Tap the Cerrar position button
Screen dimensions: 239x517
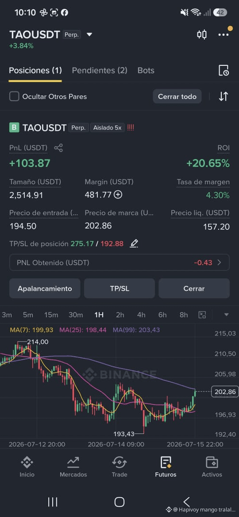[x=194, y=289]
